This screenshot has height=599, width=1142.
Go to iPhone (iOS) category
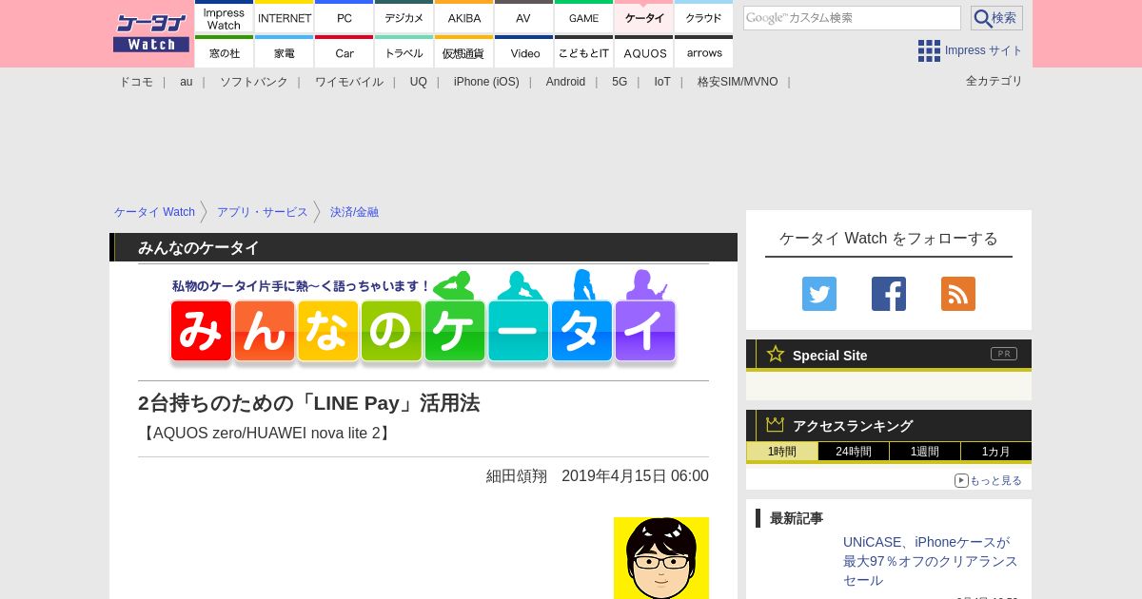click(x=486, y=82)
